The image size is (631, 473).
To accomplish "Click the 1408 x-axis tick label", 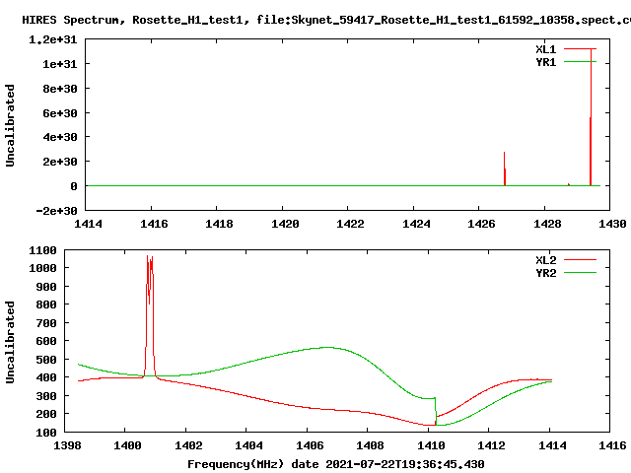I will click(x=371, y=445).
